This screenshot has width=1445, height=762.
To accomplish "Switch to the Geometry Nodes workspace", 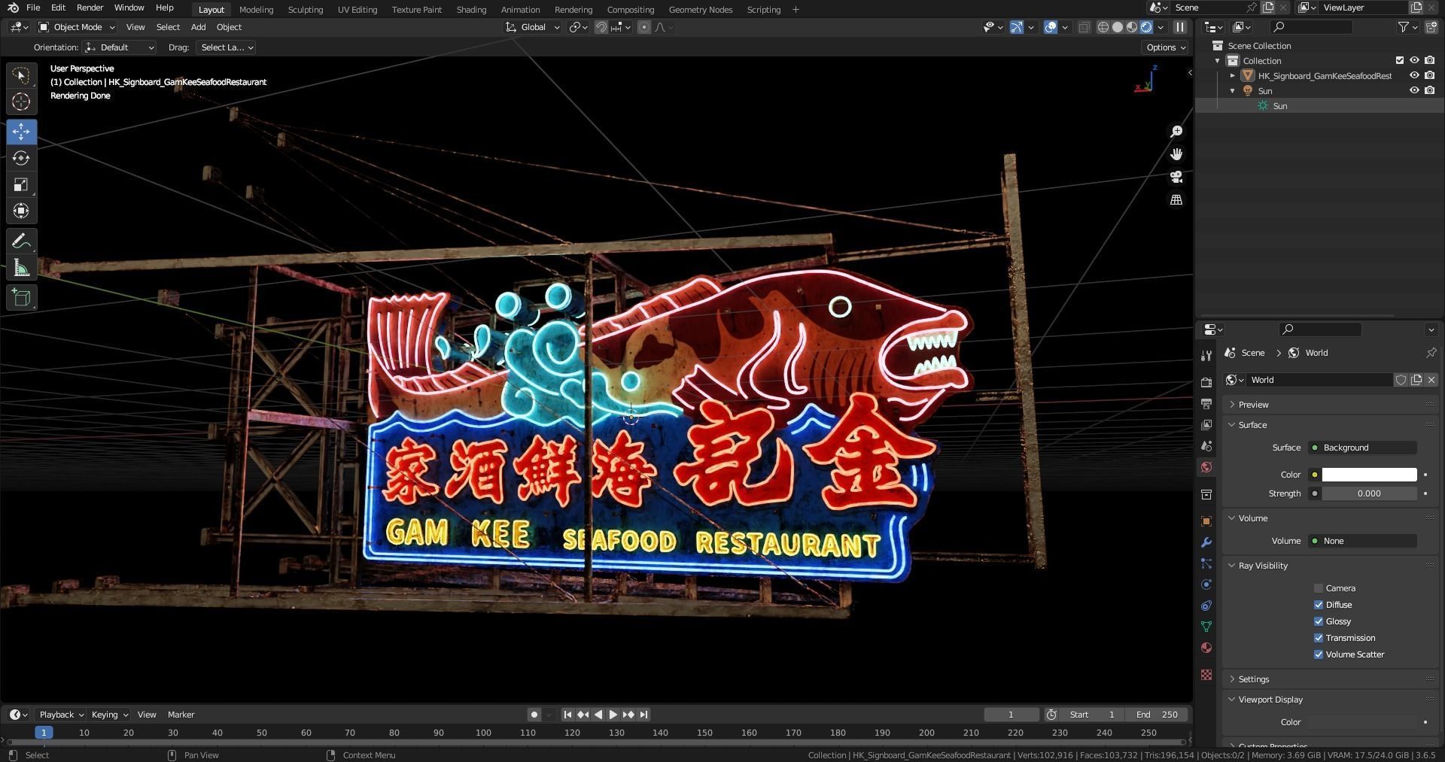I will point(700,10).
